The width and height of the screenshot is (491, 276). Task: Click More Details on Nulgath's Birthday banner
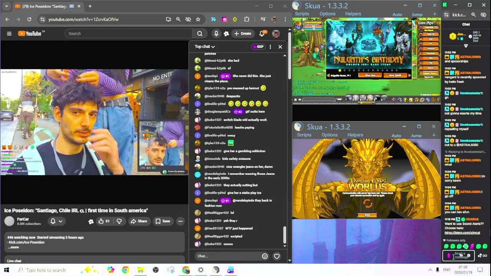395,76
